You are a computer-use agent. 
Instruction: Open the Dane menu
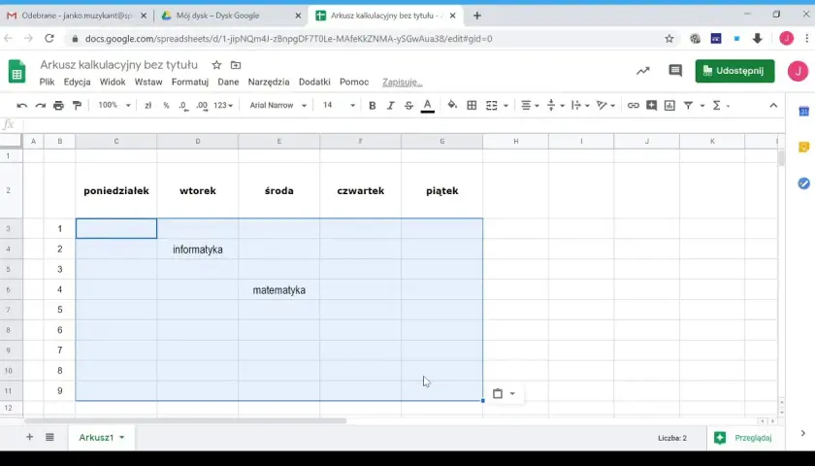(x=228, y=83)
